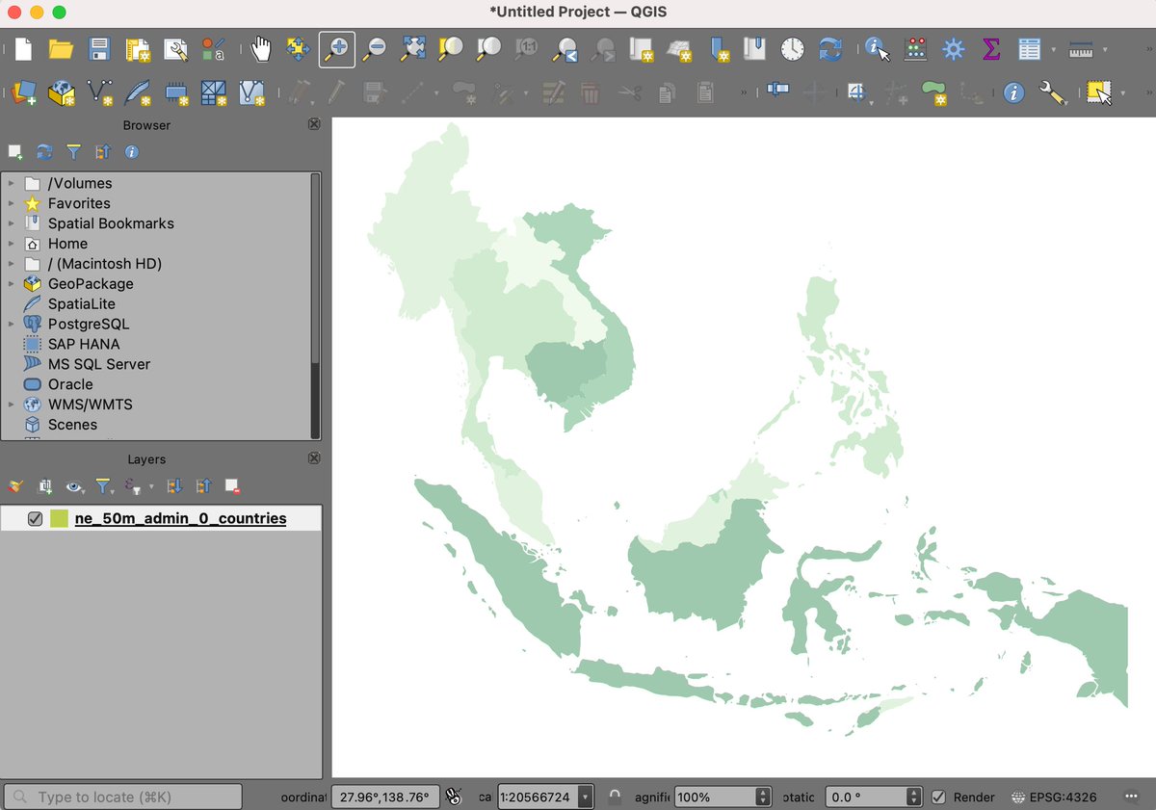Viewport: 1156px width, 810px height.
Task: Open the QGIS application menu
Action: click(x=578, y=12)
